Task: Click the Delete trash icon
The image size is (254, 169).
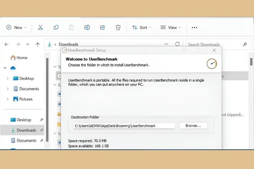Action: coord(118,28)
